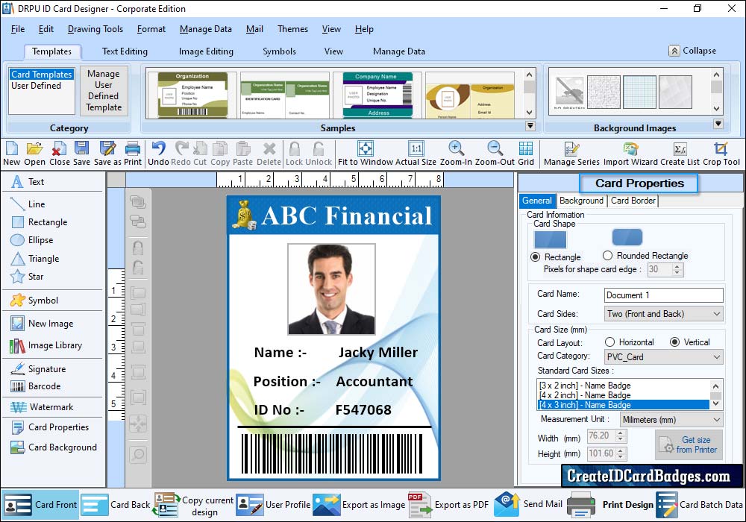This screenshot has width=746, height=522.
Task: Open Measurement Unit dropdown
Action: click(671, 420)
